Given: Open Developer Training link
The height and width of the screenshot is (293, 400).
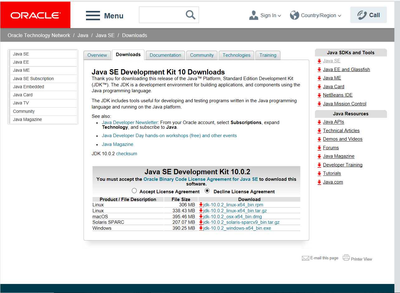Looking at the screenshot, I should pos(343,165).
